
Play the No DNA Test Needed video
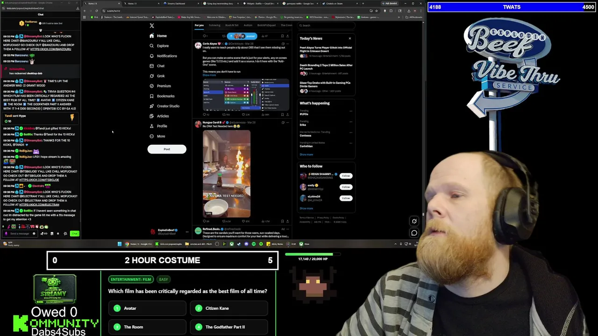coord(227,174)
